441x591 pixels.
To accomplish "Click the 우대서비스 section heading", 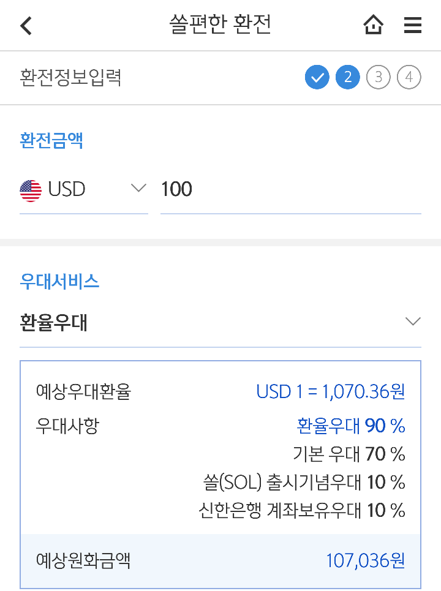I will coord(59,282).
